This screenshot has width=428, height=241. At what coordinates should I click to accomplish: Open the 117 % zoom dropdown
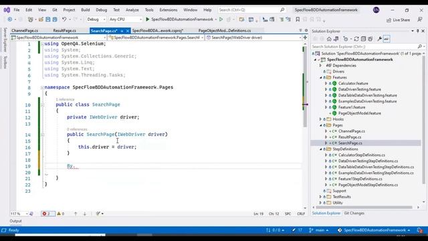click(x=19, y=214)
